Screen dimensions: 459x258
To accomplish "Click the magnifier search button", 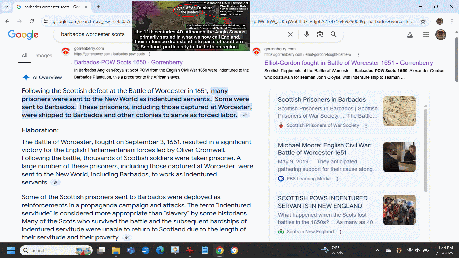I will pyautogui.click(x=333, y=34).
